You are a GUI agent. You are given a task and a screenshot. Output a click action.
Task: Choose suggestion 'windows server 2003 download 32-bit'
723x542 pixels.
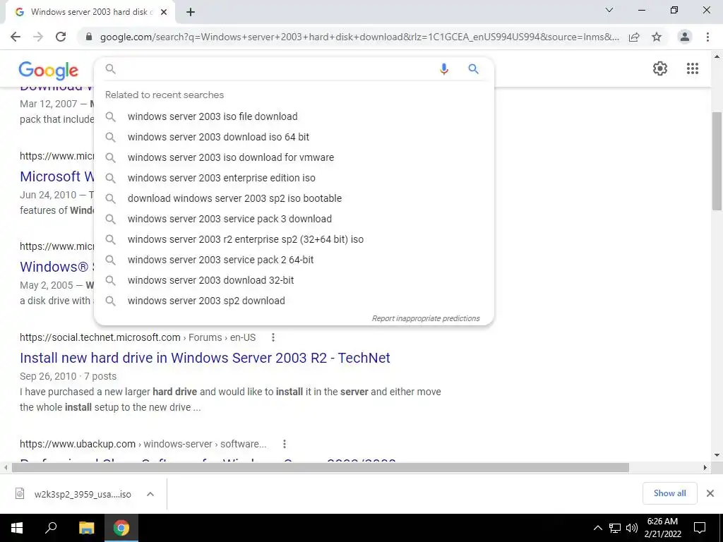click(294, 280)
